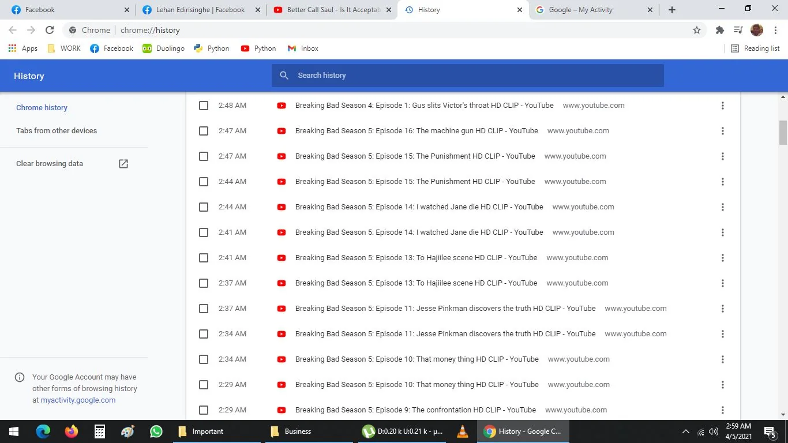Select the 2:37 AM Episode 13 Hajiilee checkbox
The height and width of the screenshot is (443, 788).
[204, 283]
